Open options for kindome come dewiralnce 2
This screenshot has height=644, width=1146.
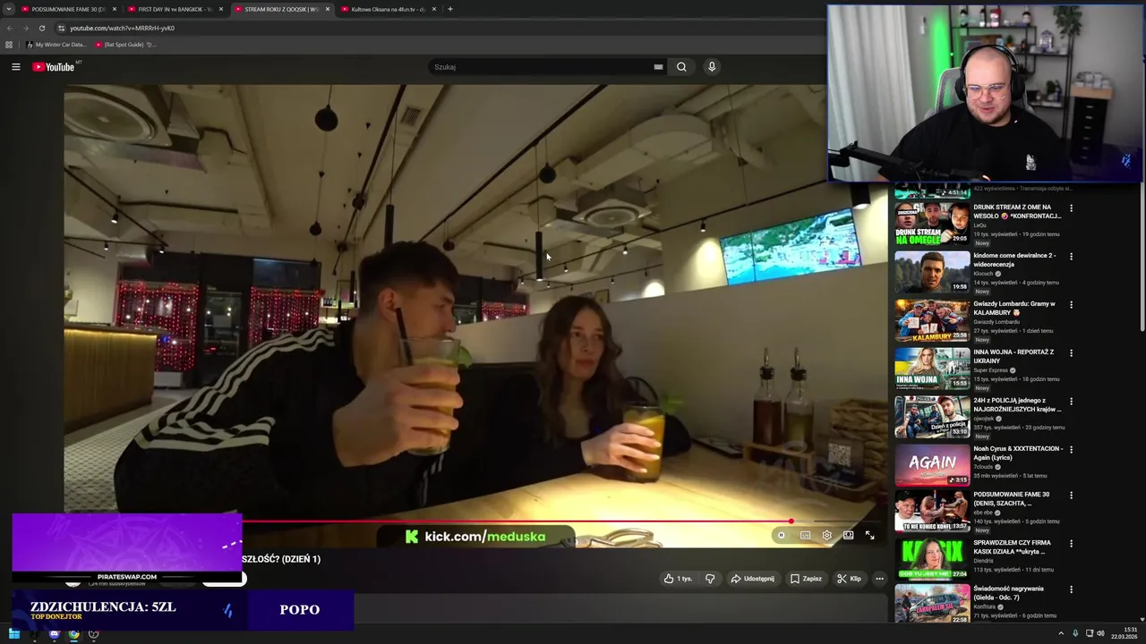coord(1071,257)
